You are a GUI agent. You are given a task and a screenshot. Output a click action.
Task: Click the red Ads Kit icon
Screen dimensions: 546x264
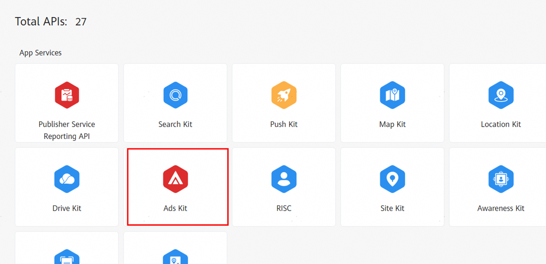[x=175, y=179]
